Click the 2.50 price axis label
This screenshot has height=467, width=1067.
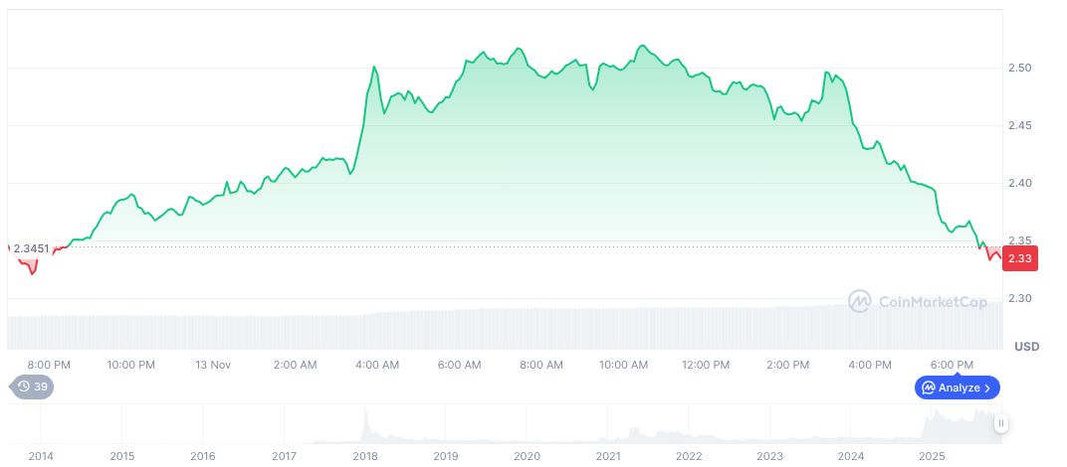coord(1021,68)
